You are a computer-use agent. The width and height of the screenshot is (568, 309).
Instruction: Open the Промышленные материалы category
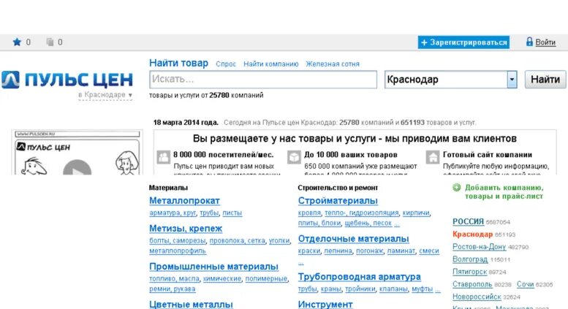pyautogui.click(x=213, y=267)
